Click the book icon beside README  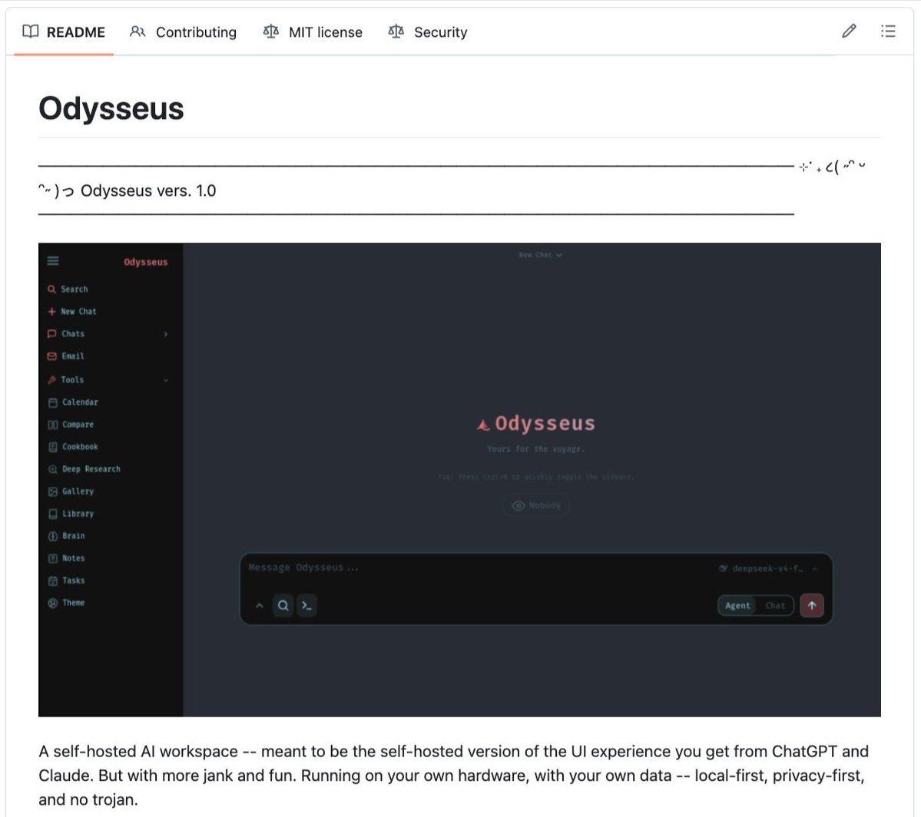click(x=31, y=31)
